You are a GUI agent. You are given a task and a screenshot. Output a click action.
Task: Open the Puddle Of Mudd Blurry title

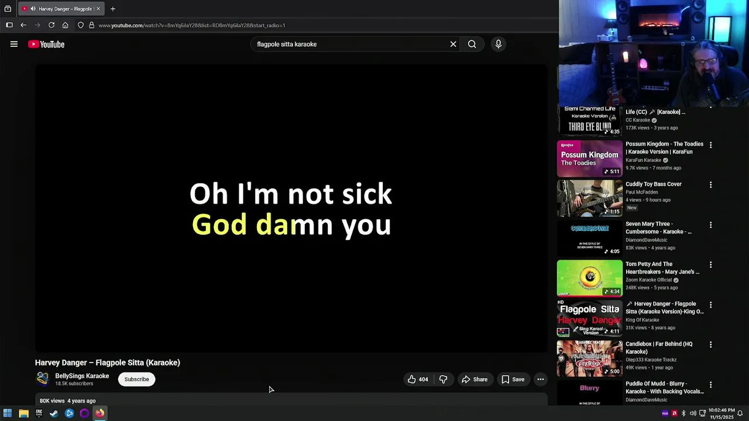point(665,388)
